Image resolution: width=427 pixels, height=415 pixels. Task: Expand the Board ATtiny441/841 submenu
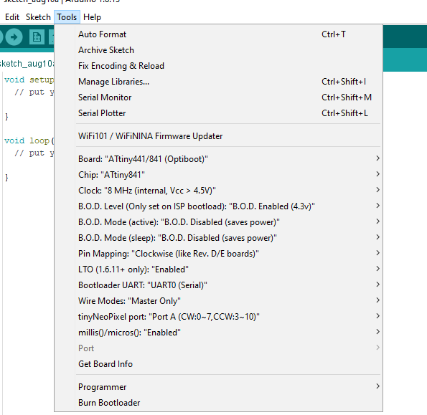(x=218, y=159)
